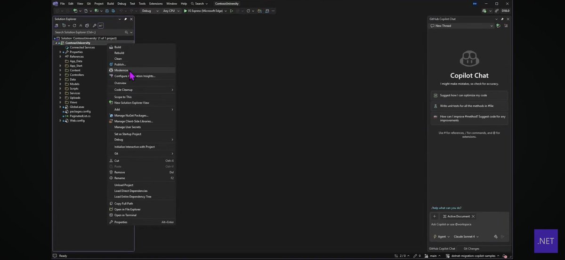
Task: Click the '/help what can you do?' link
Action: 446,208
